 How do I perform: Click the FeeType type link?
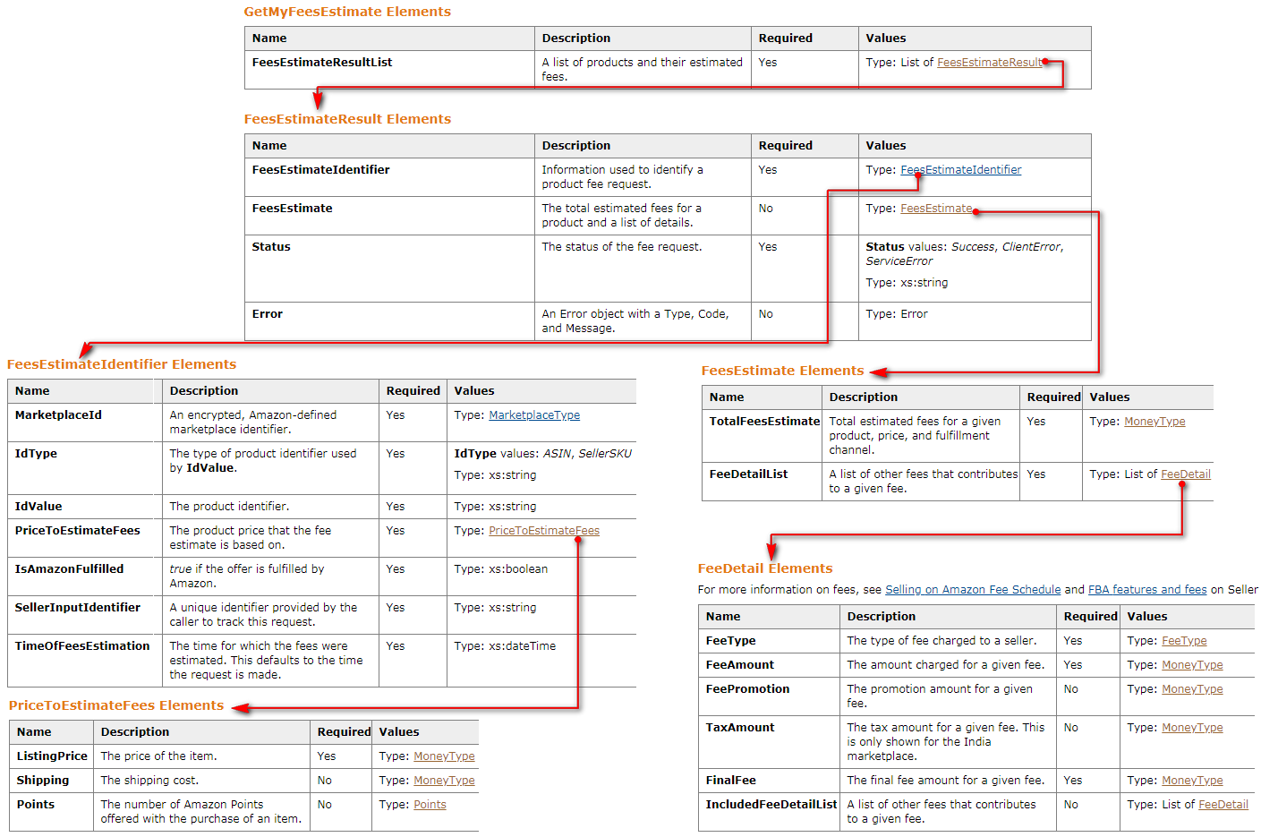[1184, 641]
